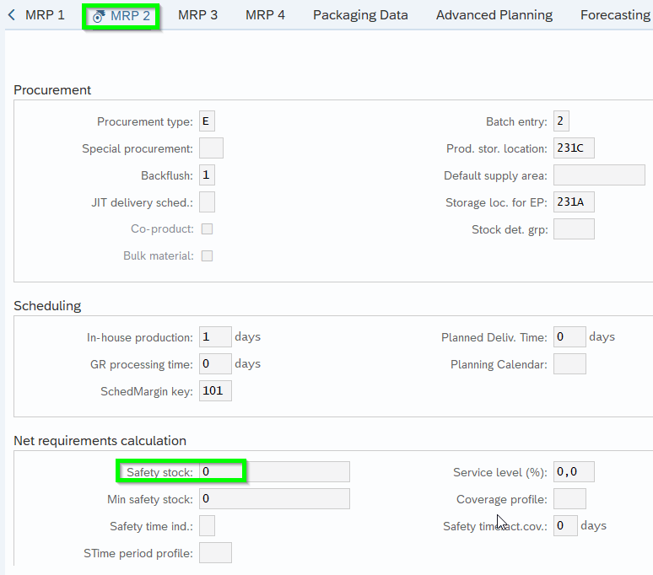653x575 pixels.
Task: Enable the Co-product checkbox
Action: (207, 228)
